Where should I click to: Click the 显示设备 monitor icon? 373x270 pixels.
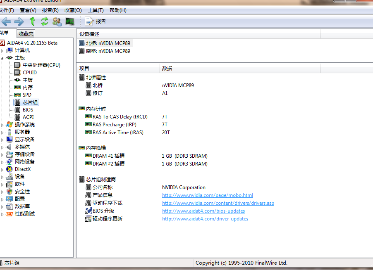10,140
